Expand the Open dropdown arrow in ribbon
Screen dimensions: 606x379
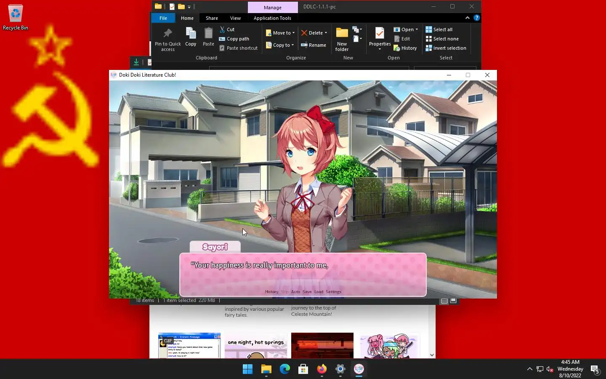[417, 29]
